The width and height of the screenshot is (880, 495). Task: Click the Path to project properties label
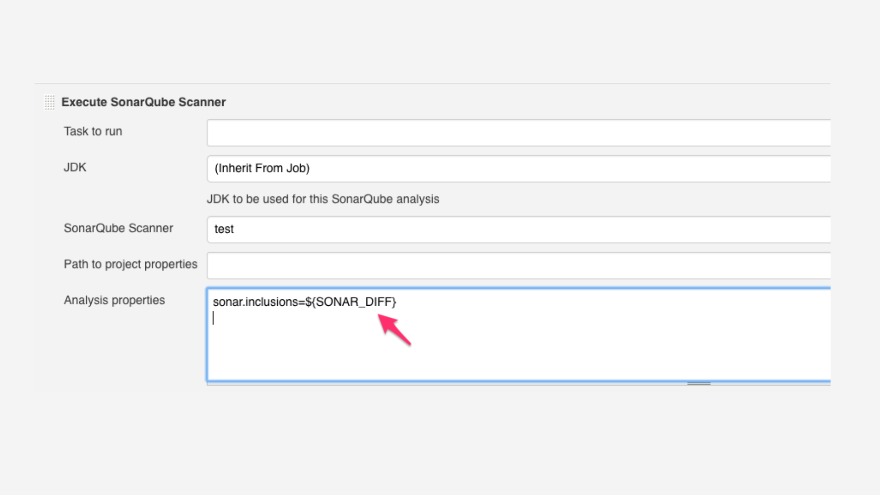pyautogui.click(x=131, y=264)
